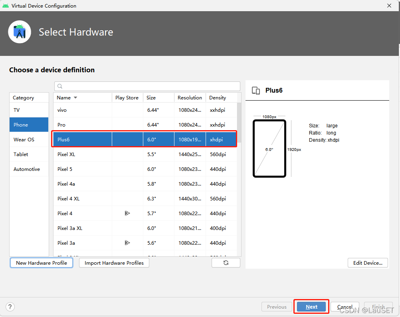Screen dimensions: 400x317
Task: Click the Edit Device... button
Action: pos(368,263)
